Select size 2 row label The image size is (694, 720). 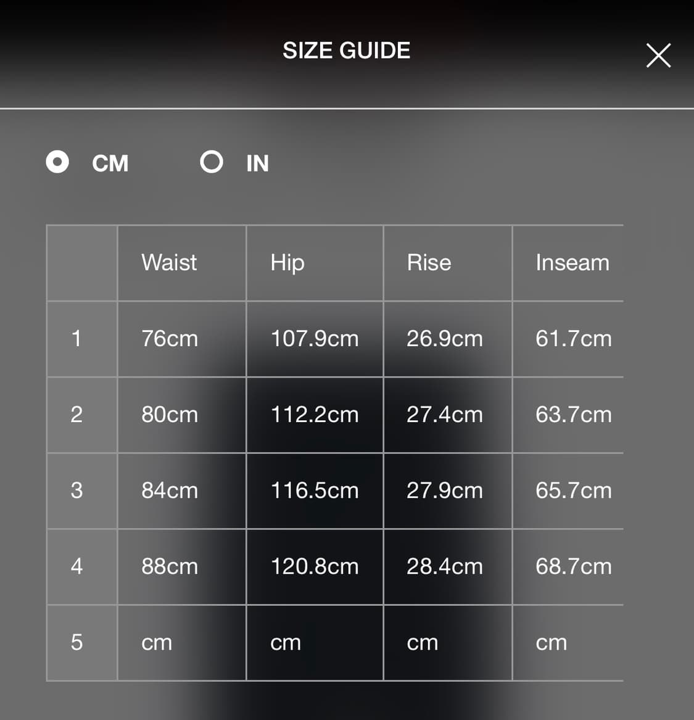click(x=76, y=415)
